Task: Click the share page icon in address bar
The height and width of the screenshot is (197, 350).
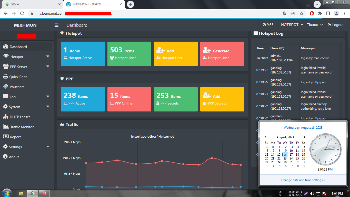Action: pyautogui.click(x=293, y=13)
